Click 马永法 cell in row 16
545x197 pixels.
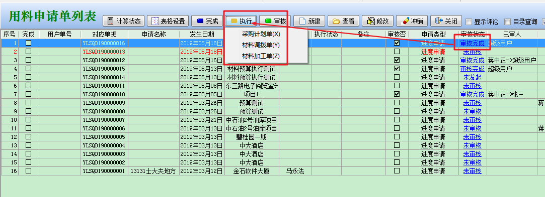click(295, 171)
